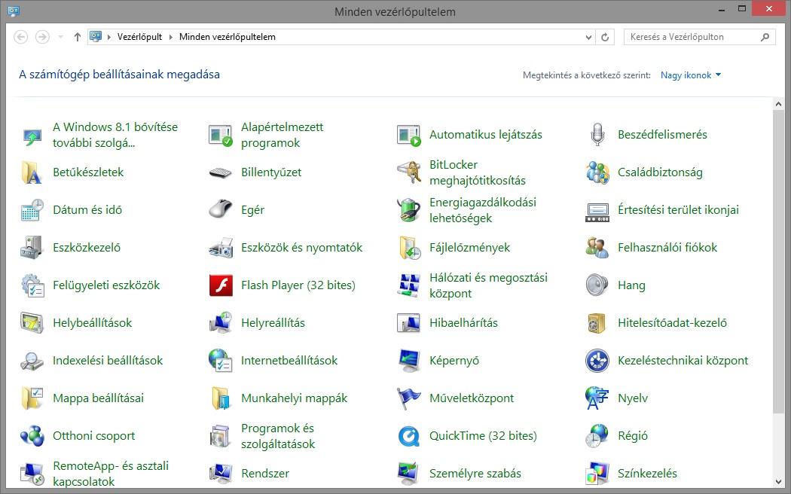791x494 pixels.
Task: Click the Műveletközpont flag icon
Action: 409,398
